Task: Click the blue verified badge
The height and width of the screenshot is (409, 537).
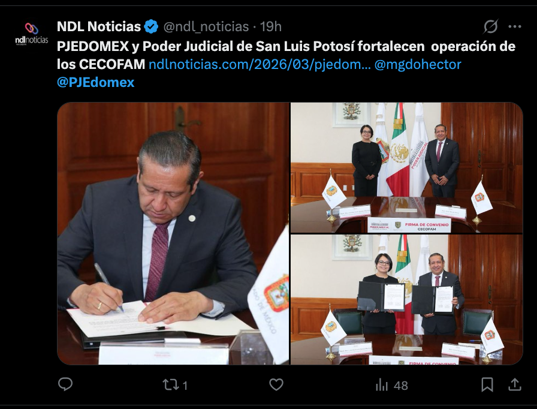Action: pos(151,26)
